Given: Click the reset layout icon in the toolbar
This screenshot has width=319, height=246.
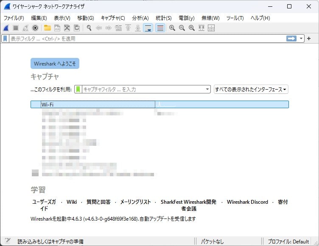Looking at the screenshot, I should [211, 28].
